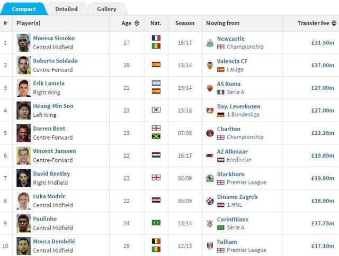Open the Corinthians club link
Image resolution: width=339 pixels, height=256 pixels.
[233, 220]
